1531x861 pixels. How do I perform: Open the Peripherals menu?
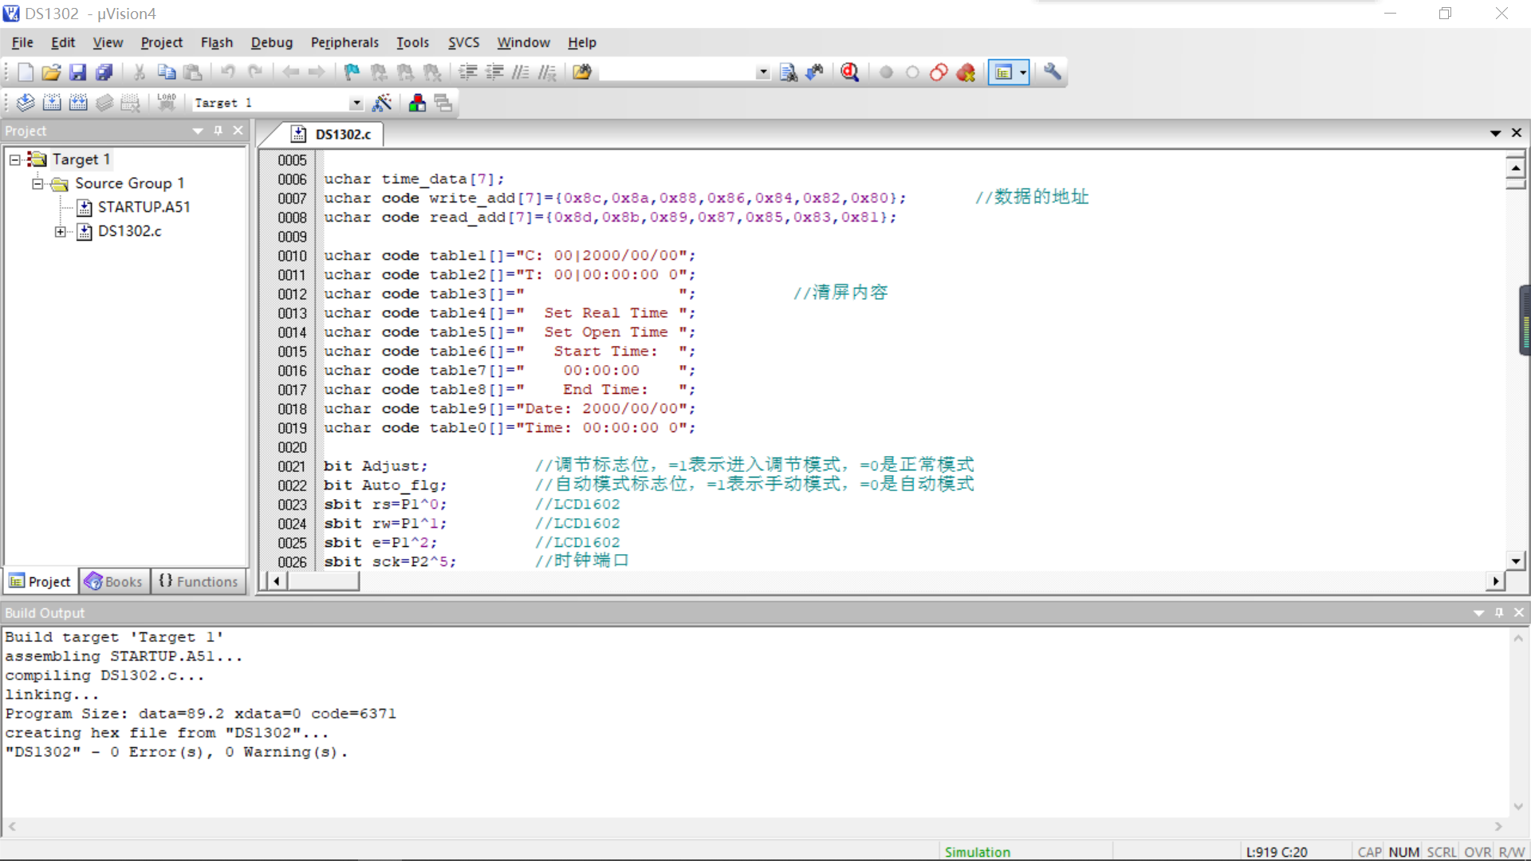[x=344, y=42]
